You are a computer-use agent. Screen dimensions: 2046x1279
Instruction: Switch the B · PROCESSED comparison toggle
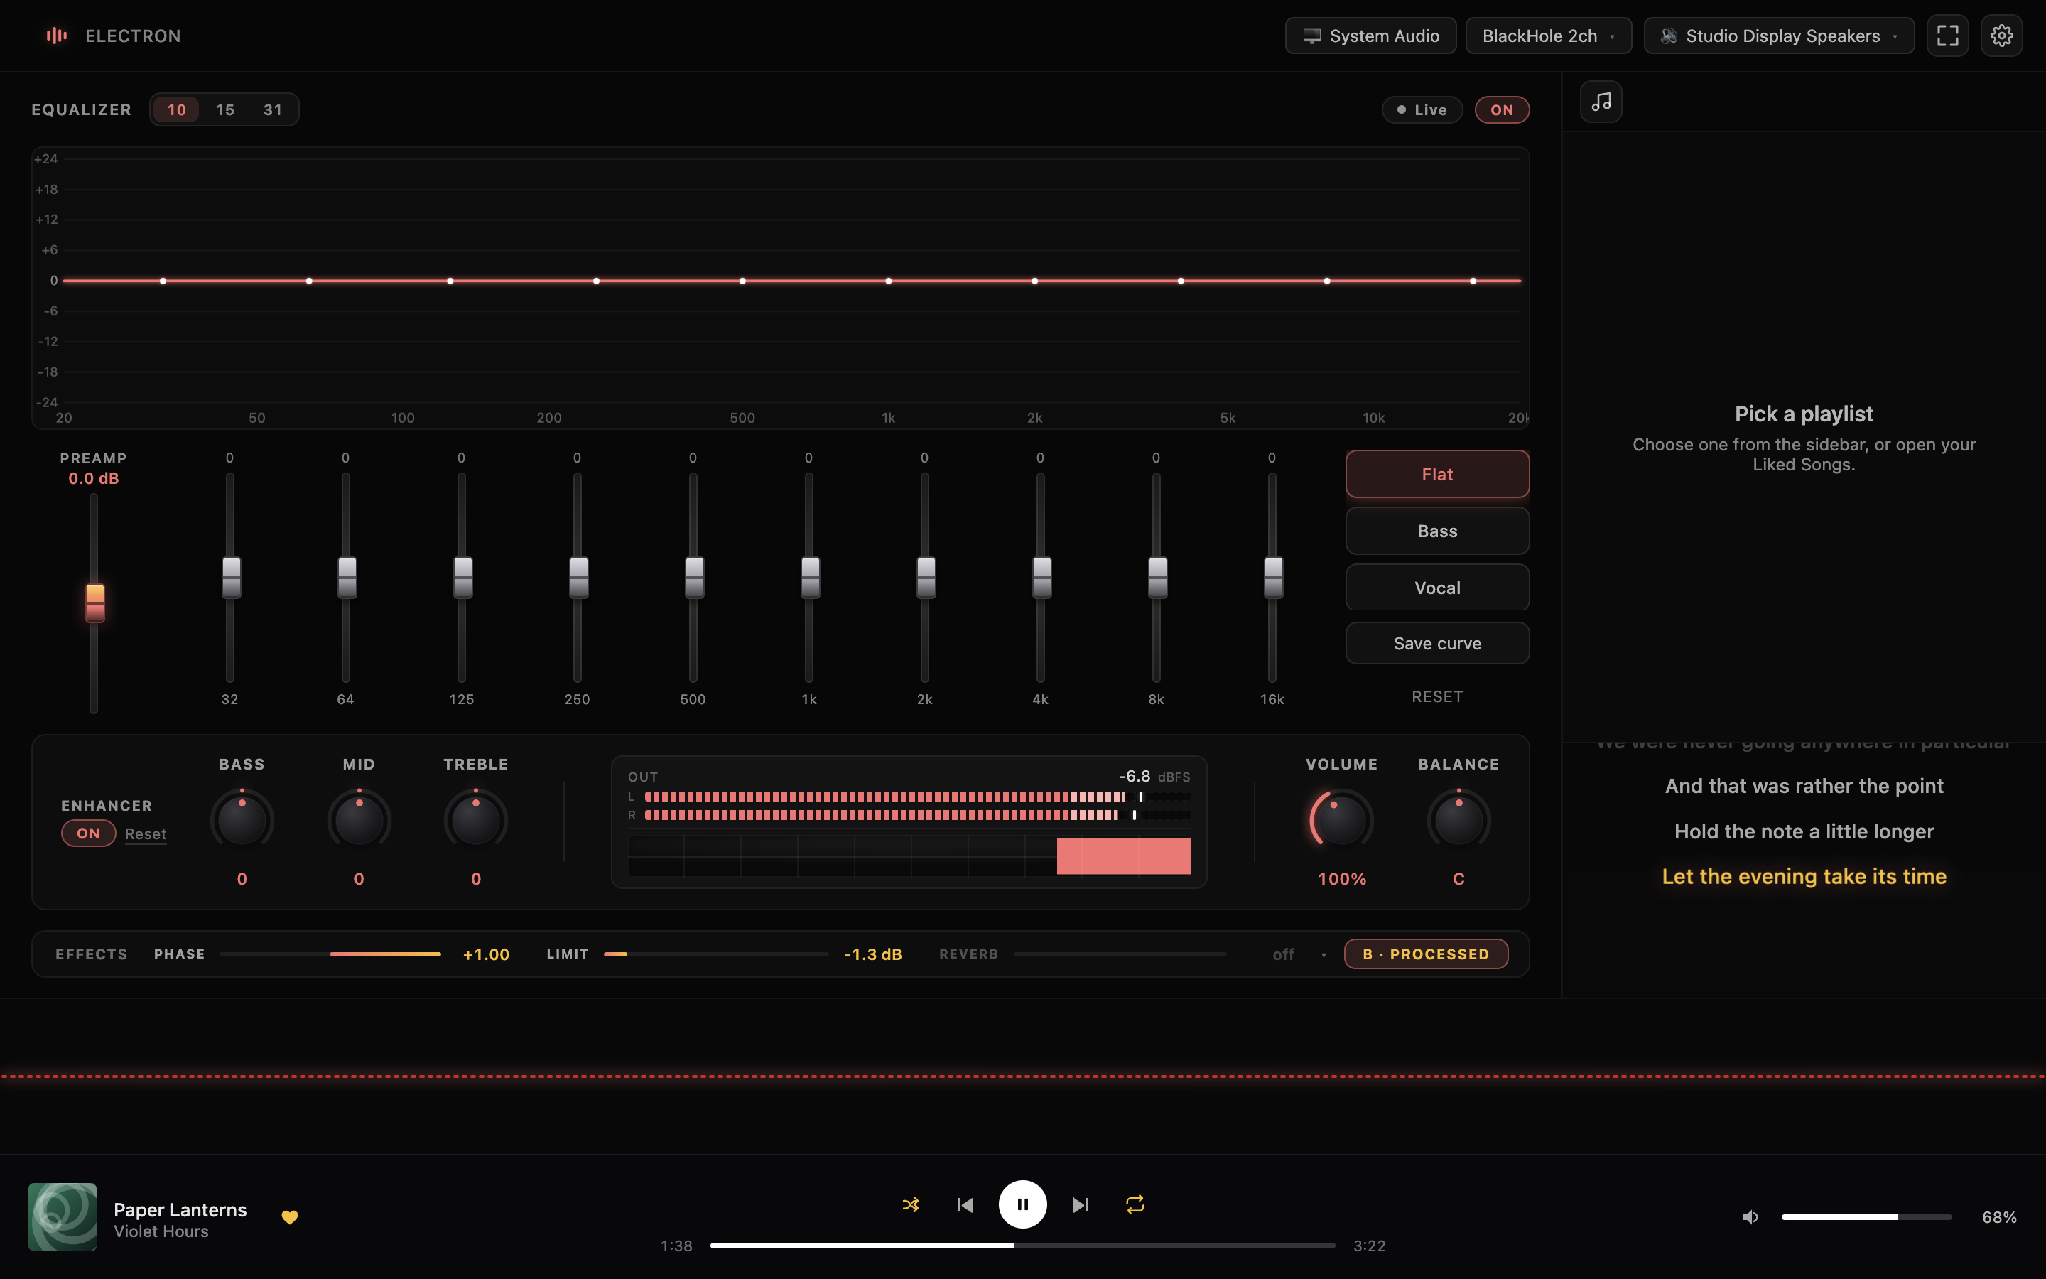1425,954
